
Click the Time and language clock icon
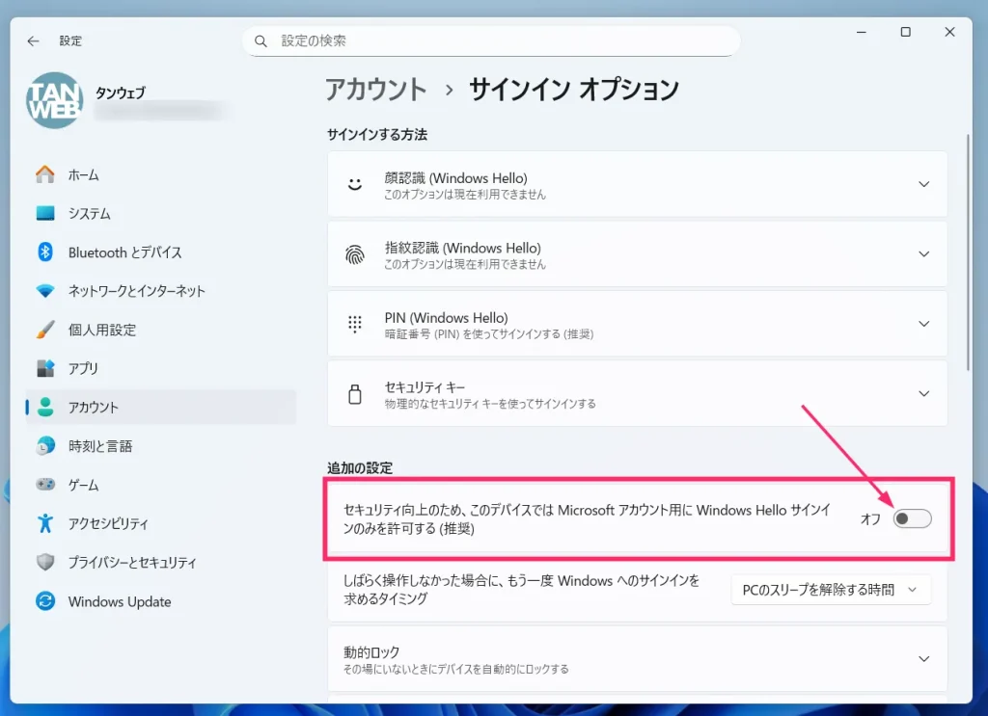[44, 445]
